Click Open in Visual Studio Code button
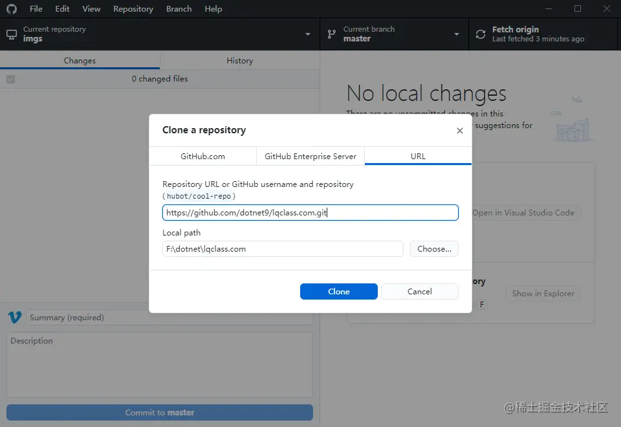The image size is (621, 427). coord(523,213)
